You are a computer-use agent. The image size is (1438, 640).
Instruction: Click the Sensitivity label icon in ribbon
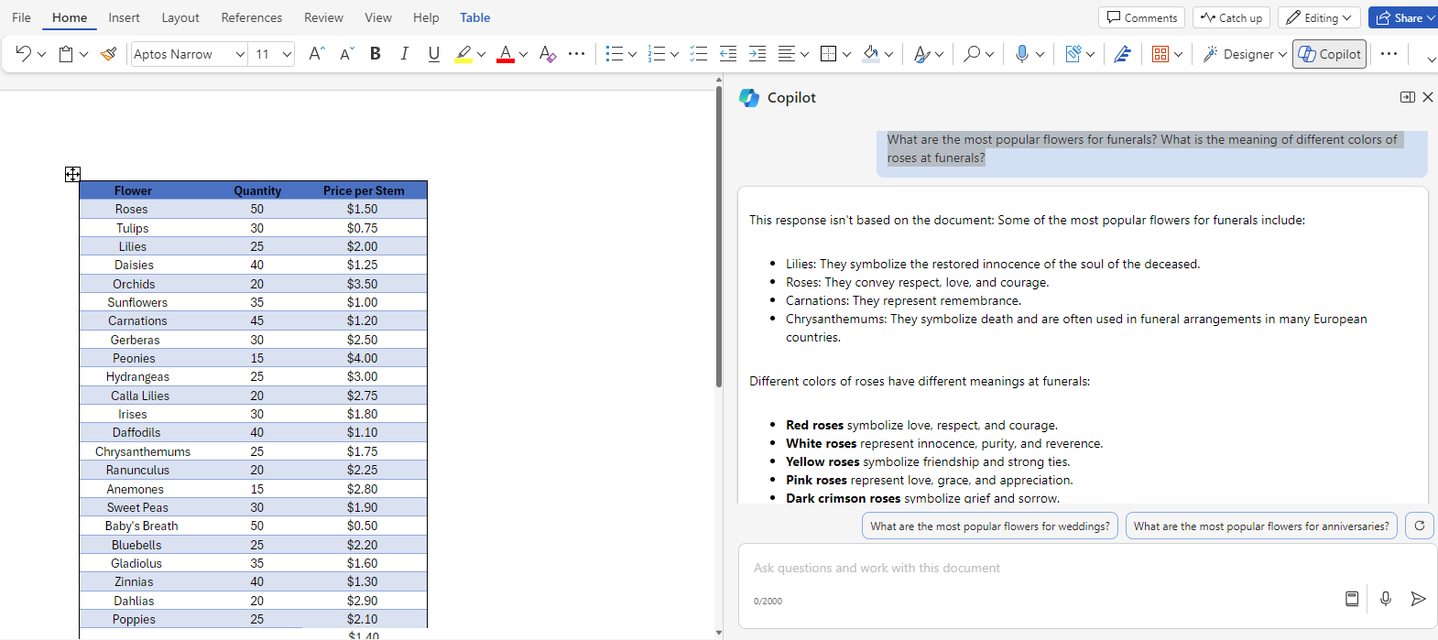(x=1073, y=54)
